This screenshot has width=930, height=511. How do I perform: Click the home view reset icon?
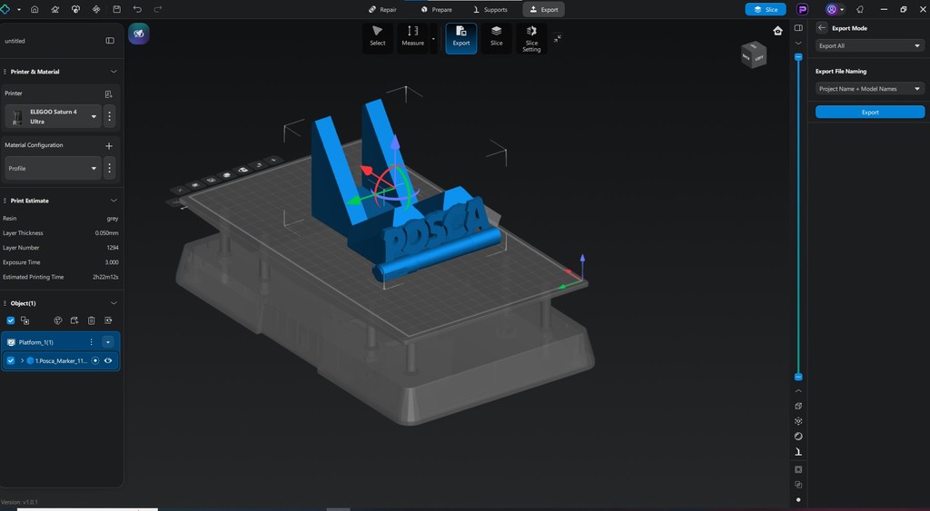point(777,31)
